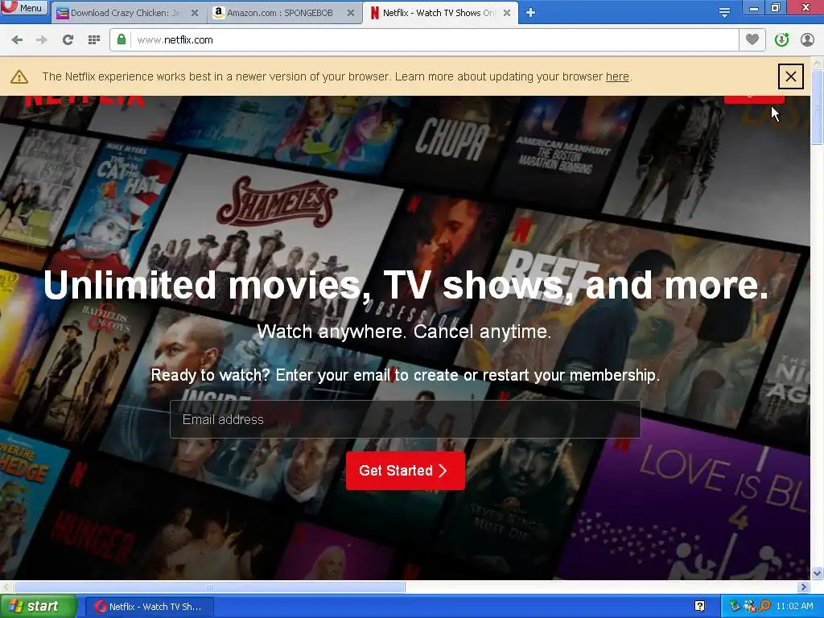824x618 pixels.
Task: Close the Download Crazy Chicken tab
Action: [x=195, y=13]
